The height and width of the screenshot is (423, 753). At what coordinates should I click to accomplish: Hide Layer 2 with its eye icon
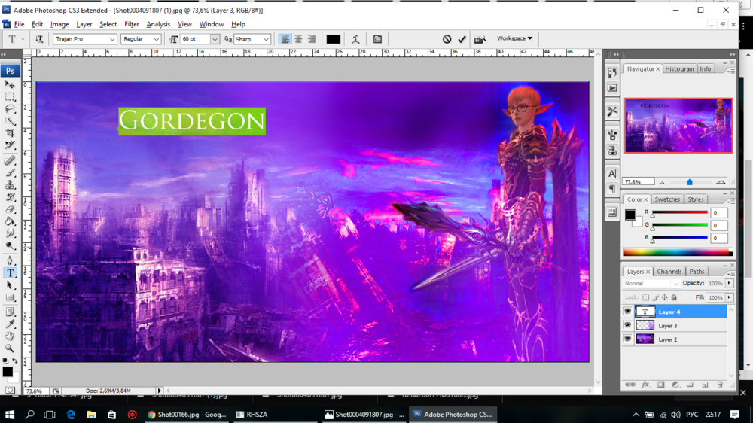(628, 339)
